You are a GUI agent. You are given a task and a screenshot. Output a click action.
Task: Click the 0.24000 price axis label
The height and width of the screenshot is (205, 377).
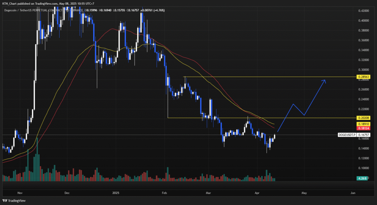[363, 99]
